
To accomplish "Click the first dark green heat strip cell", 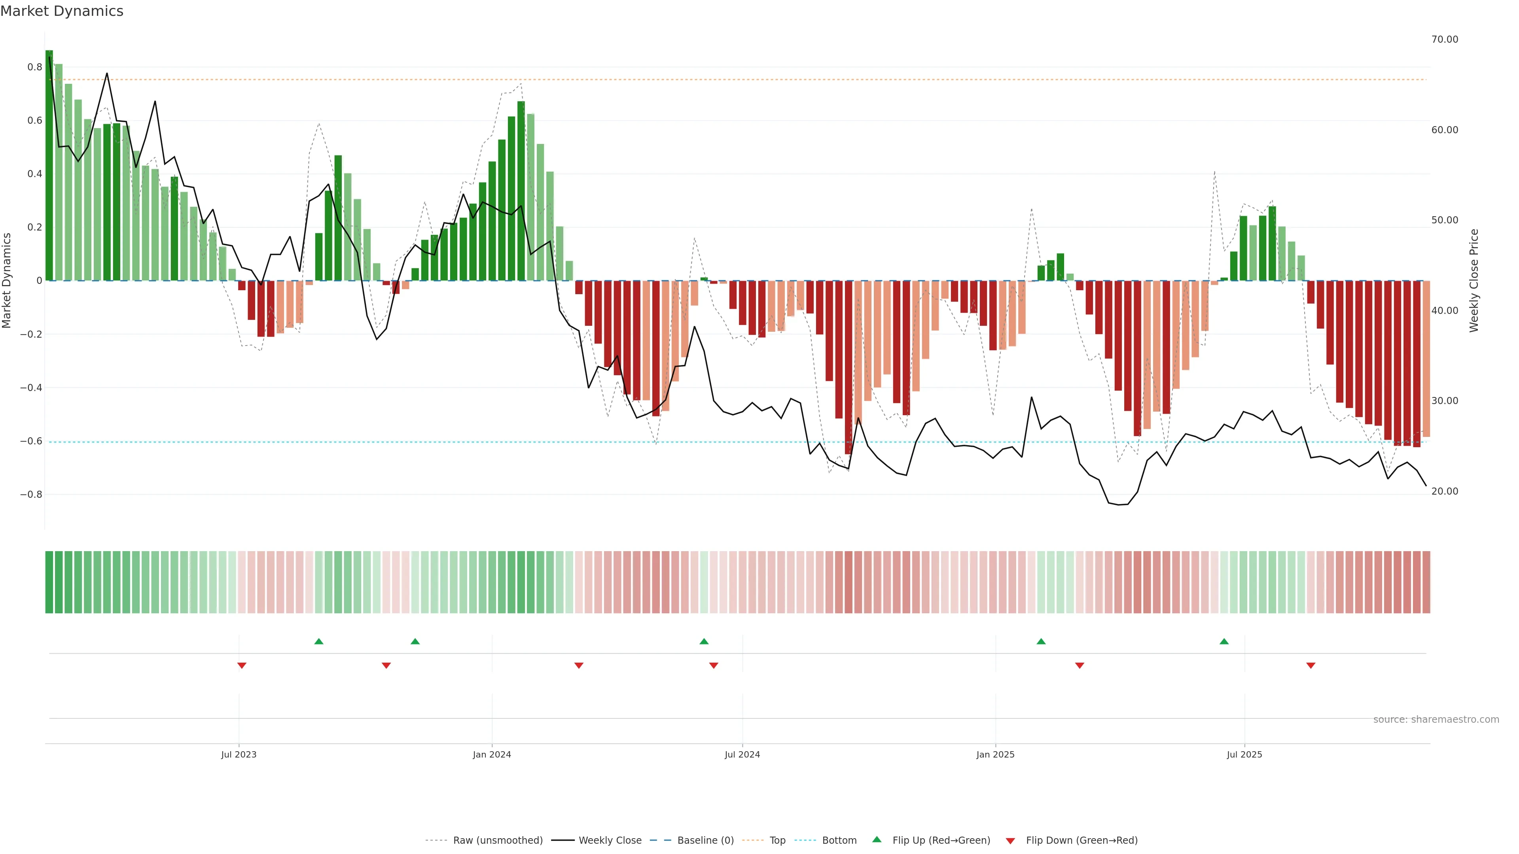I will 49,582.
